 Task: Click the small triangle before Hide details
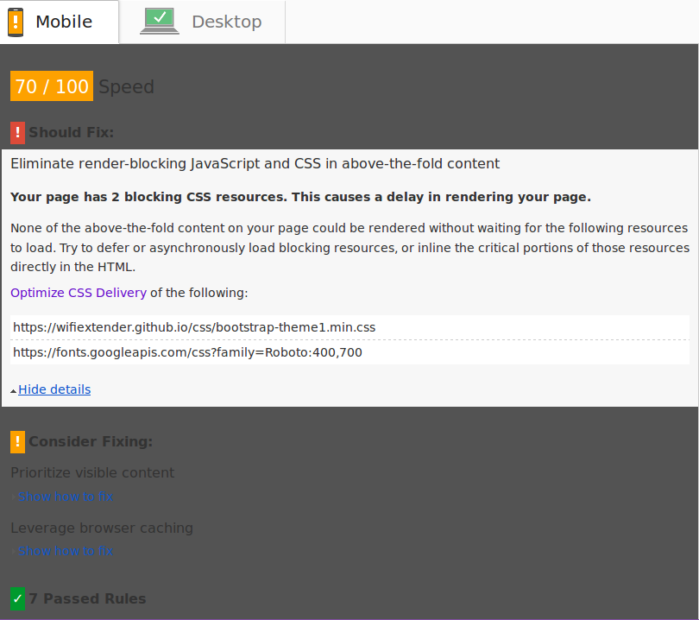pyautogui.click(x=14, y=391)
